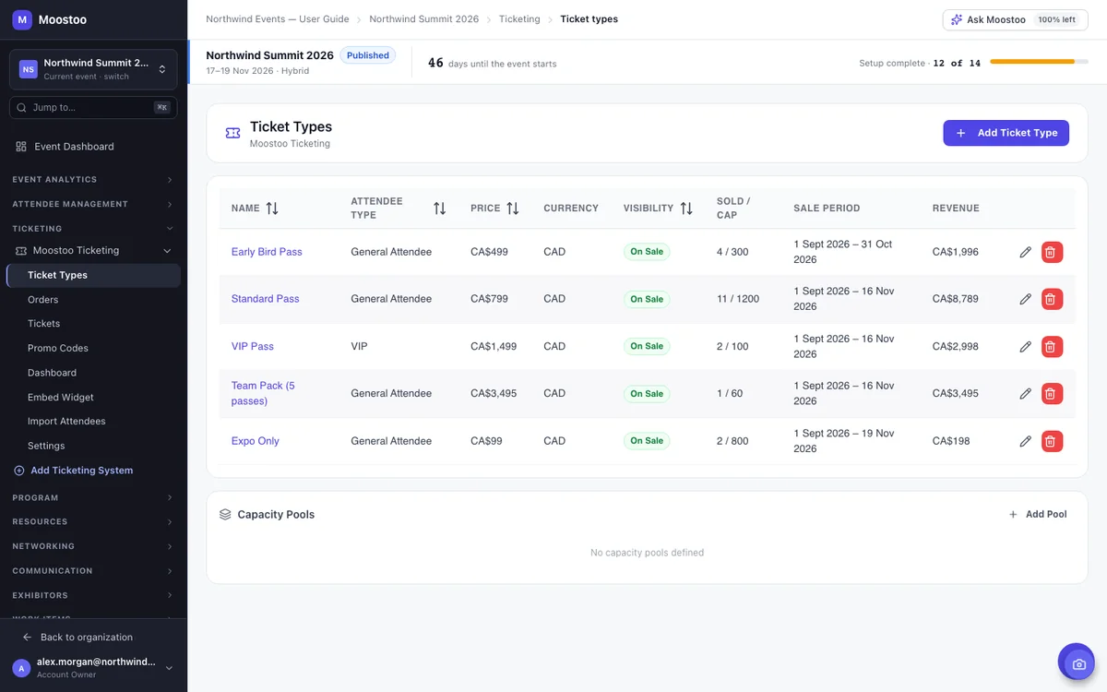
Task: Open the Expo Only link
Action: (256, 441)
